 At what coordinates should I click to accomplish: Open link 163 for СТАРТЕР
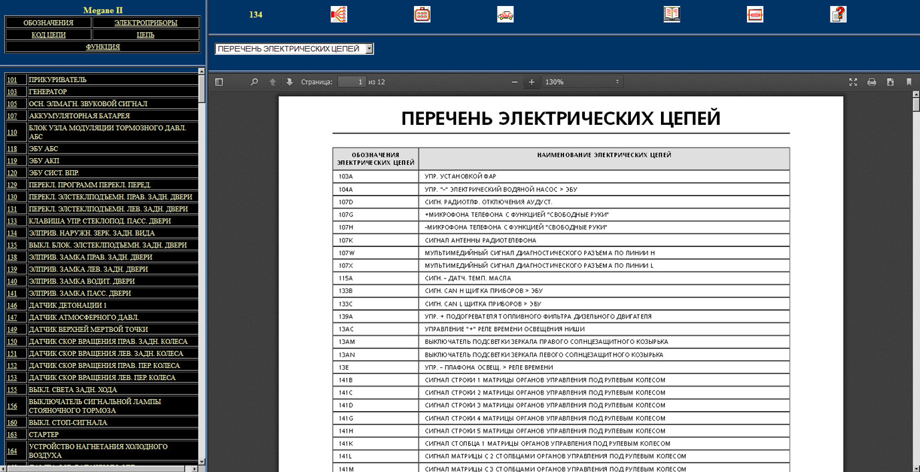pyautogui.click(x=12, y=435)
